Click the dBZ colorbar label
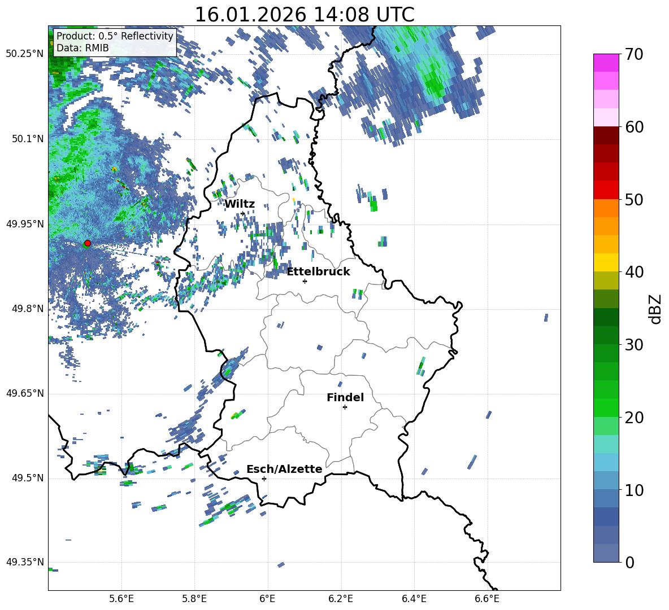The image size is (669, 610). (x=656, y=309)
